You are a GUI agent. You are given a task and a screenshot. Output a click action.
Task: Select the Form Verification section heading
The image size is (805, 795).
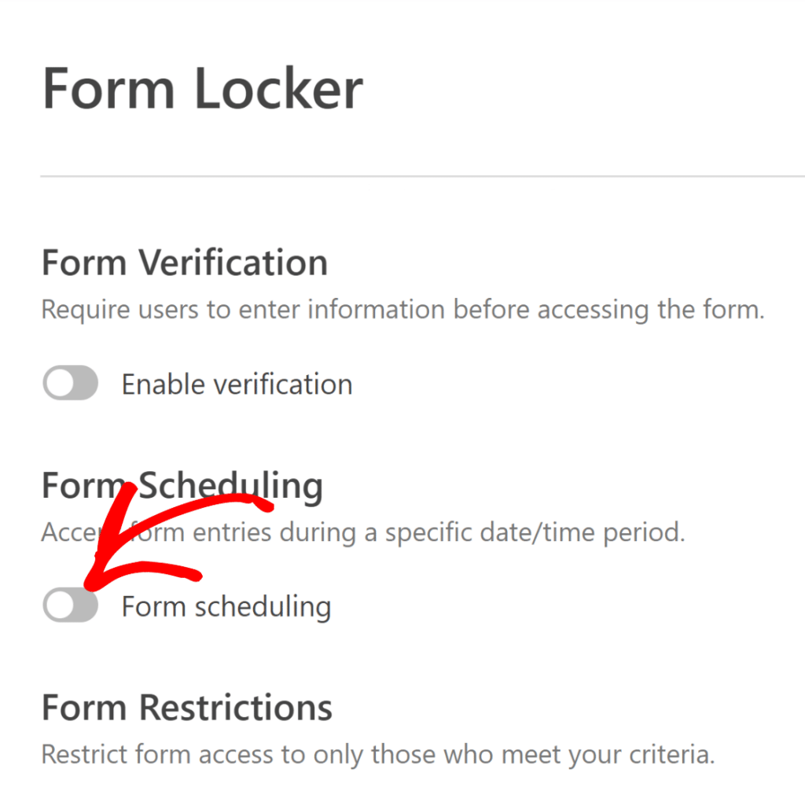(x=184, y=262)
